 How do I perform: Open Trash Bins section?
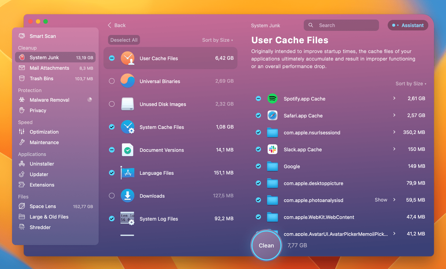coord(55,79)
